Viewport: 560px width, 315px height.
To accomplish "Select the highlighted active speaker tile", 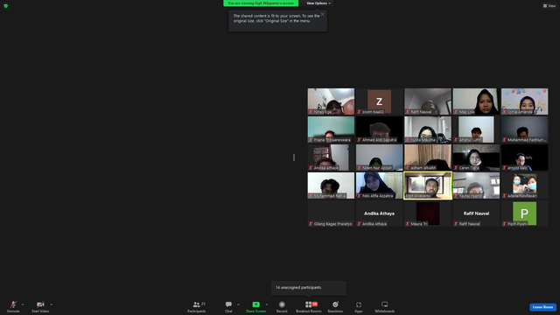I will point(428,185).
